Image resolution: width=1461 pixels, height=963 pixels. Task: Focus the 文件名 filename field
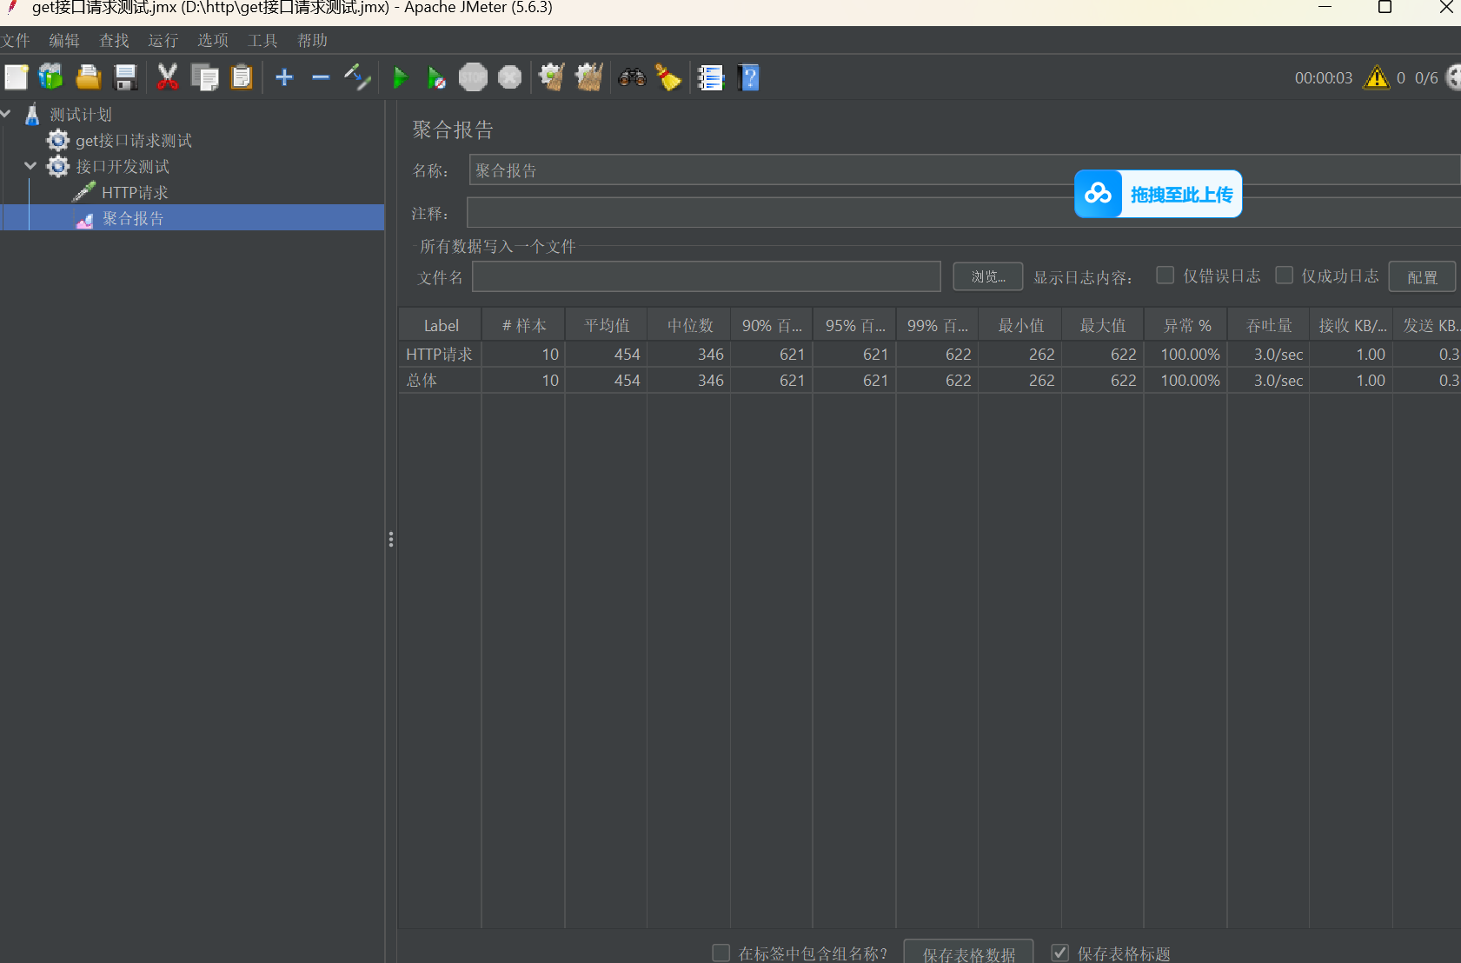click(707, 277)
